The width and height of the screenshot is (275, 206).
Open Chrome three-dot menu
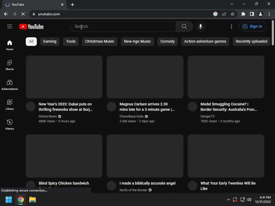(x=269, y=14)
